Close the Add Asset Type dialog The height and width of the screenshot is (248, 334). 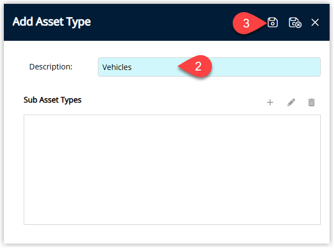coord(315,23)
